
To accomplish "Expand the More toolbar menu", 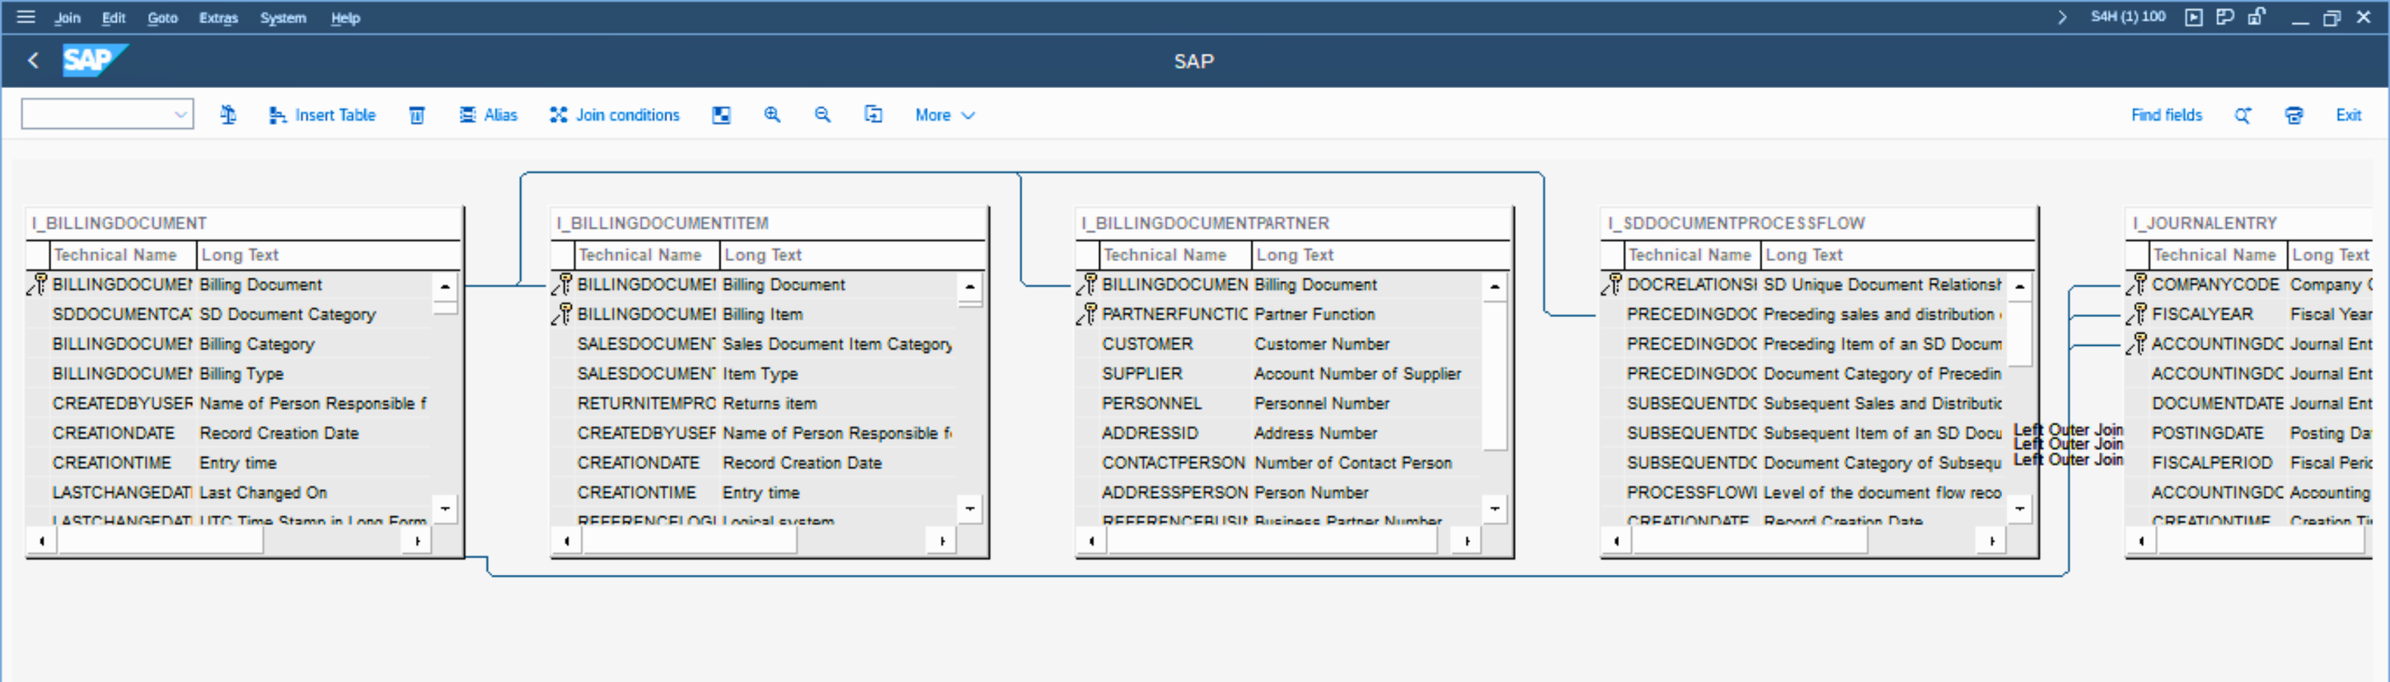I will [x=944, y=115].
